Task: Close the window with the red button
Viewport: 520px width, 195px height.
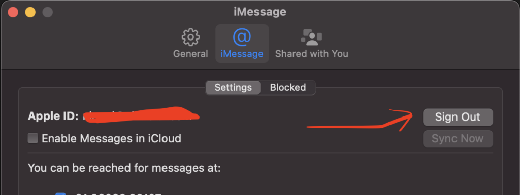Action: coord(13,13)
